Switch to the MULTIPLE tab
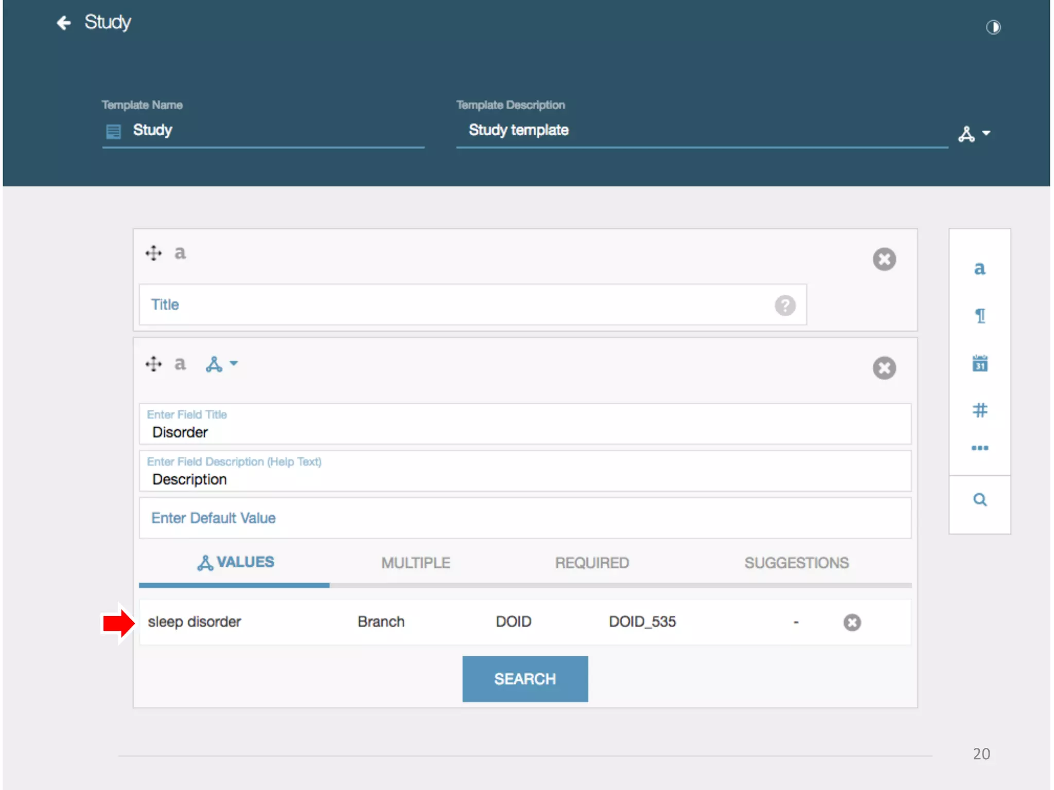The image size is (1054, 790). [x=415, y=563]
